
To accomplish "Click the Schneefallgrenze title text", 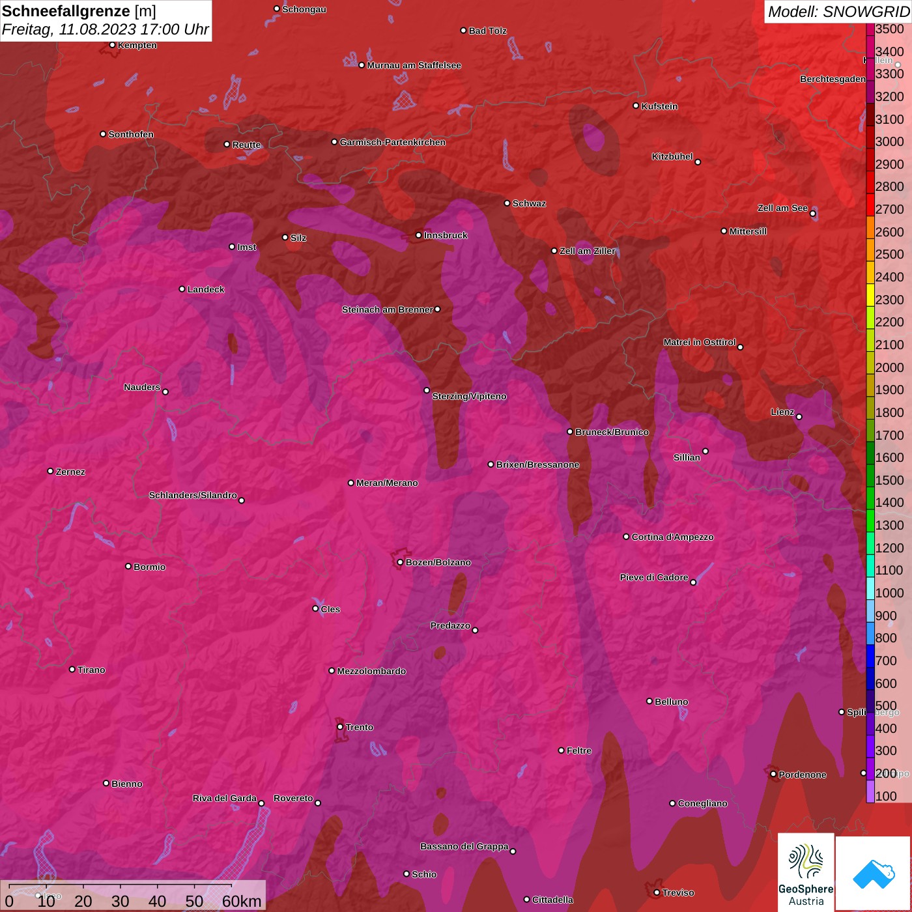I will [x=66, y=11].
